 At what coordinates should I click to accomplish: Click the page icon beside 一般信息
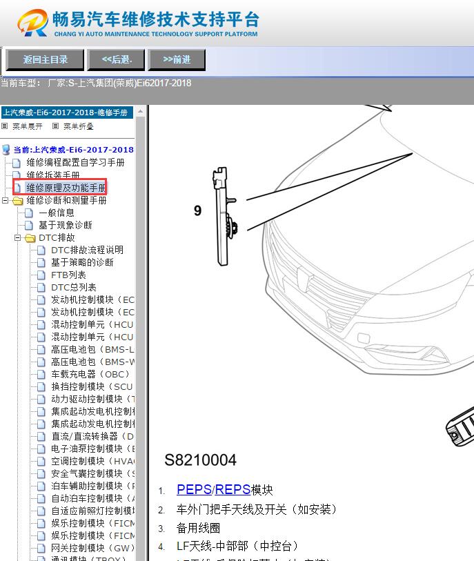click(29, 213)
